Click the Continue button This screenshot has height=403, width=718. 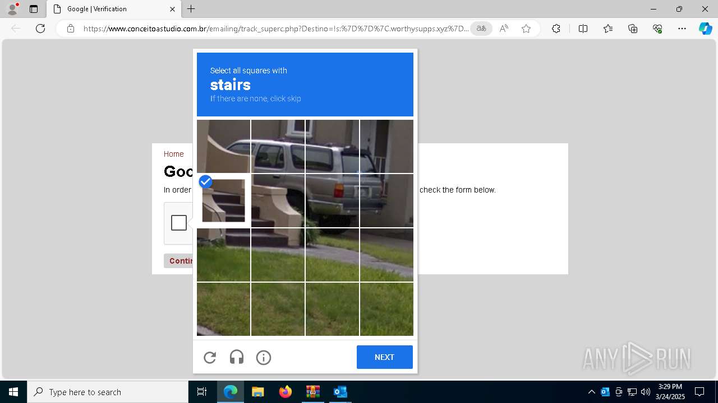[x=179, y=261]
